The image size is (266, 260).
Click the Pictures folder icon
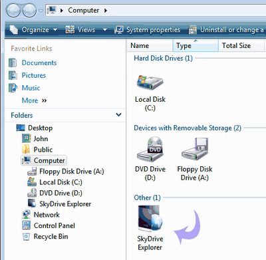click(13, 75)
